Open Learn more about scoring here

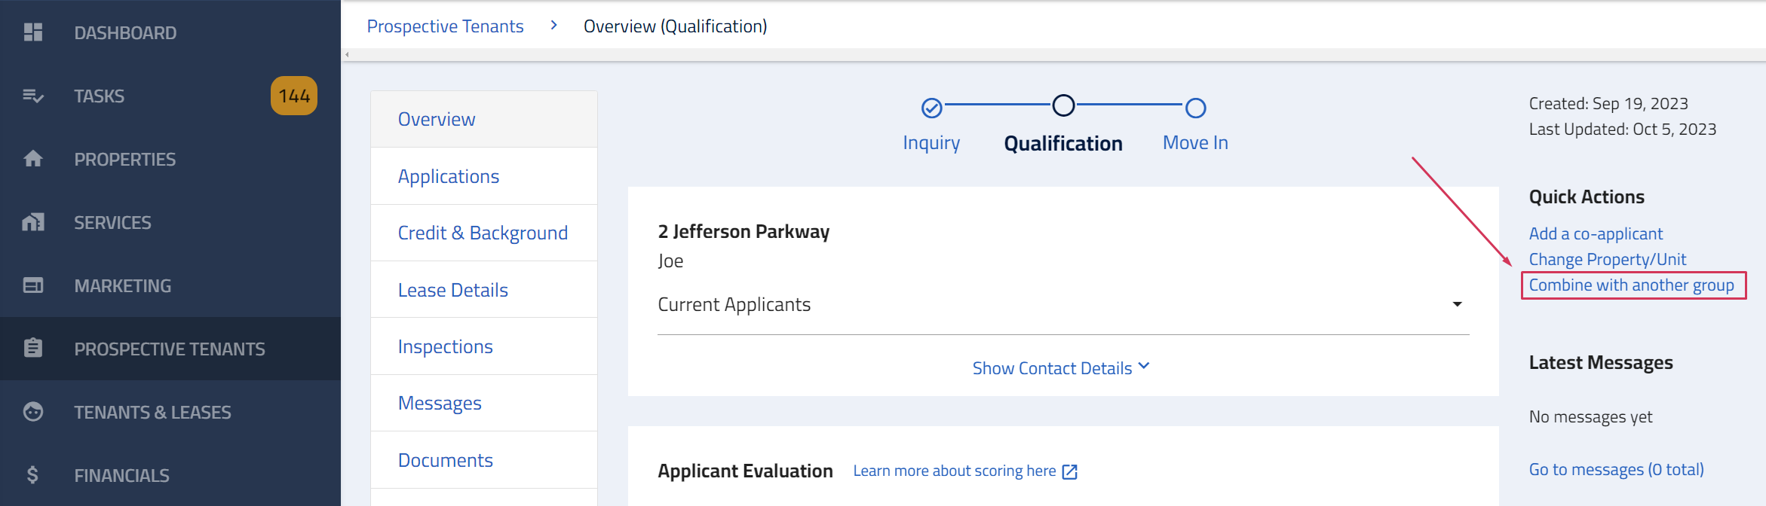coord(956,471)
